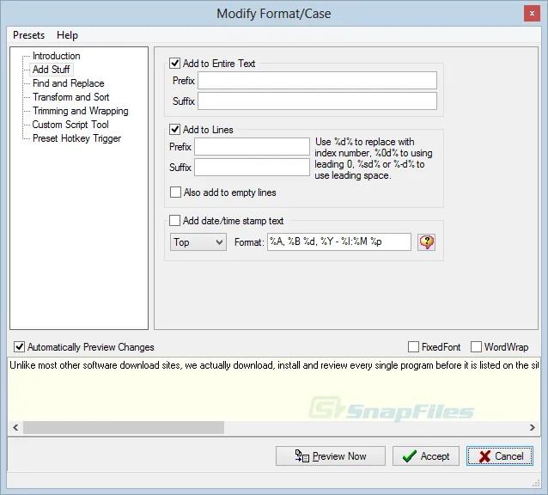
Task: Open the Presets menu
Action: pyautogui.click(x=28, y=35)
